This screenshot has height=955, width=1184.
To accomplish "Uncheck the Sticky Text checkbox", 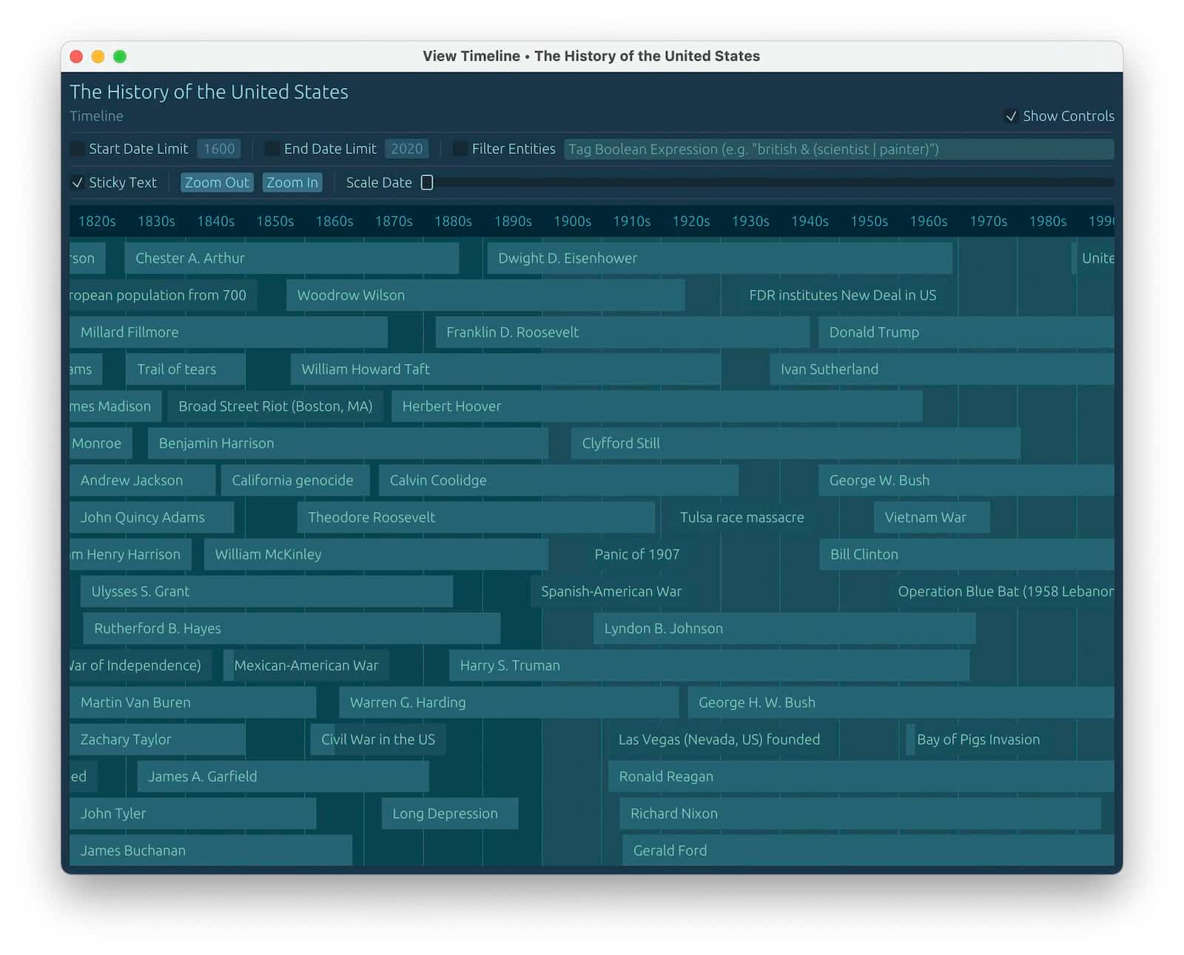I will [x=77, y=182].
